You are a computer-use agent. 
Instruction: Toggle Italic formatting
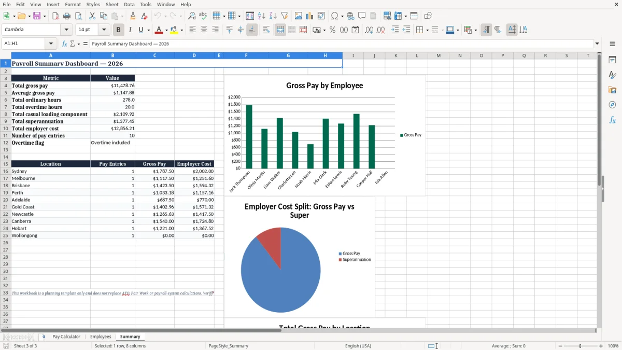(x=130, y=30)
